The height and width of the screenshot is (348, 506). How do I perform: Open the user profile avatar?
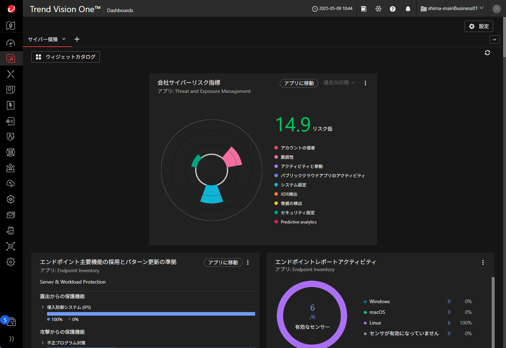[497, 9]
